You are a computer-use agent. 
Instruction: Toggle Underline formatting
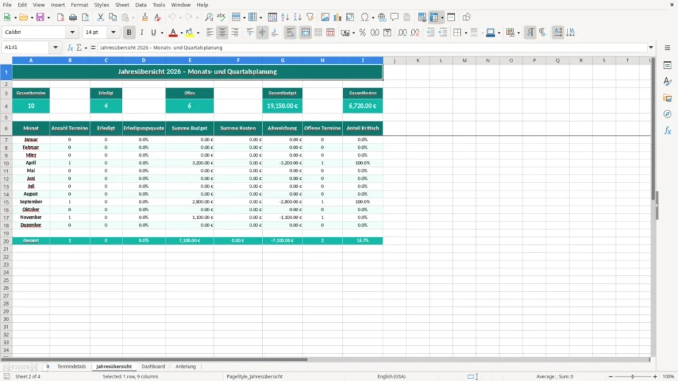click(x=154, y=32)
